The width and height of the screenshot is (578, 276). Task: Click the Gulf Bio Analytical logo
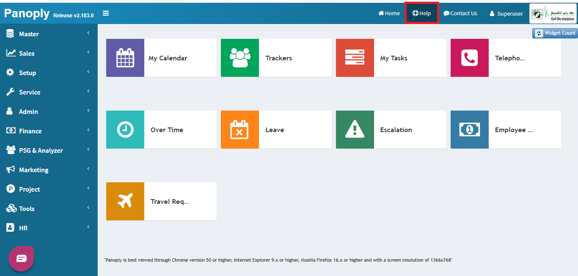click(553, 14)
